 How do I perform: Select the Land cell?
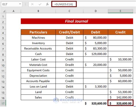pos(38,92)
